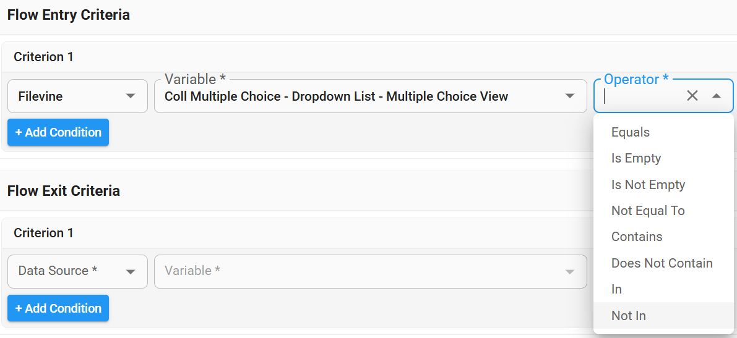Pick the Is Not Empty option

648,185
